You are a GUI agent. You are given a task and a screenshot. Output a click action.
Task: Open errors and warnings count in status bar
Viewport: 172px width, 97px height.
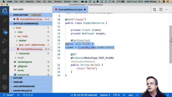coord(28,95)
